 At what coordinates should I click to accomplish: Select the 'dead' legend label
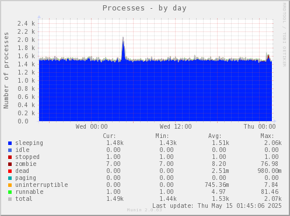[22, 171]
